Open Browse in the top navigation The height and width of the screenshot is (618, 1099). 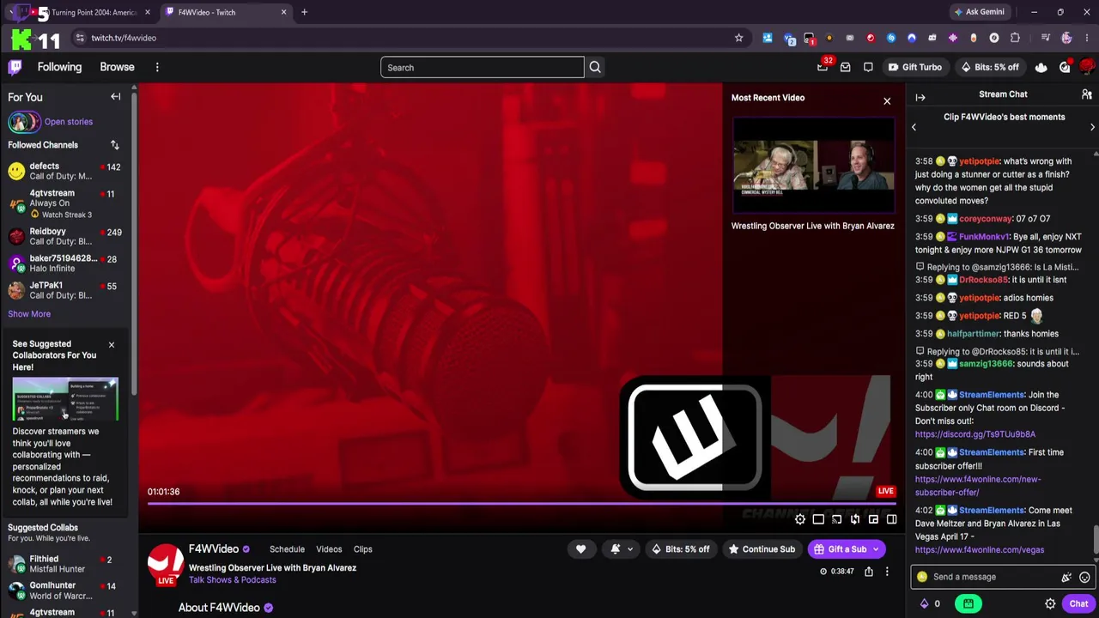pyautogui.click(x=117, y=67)
